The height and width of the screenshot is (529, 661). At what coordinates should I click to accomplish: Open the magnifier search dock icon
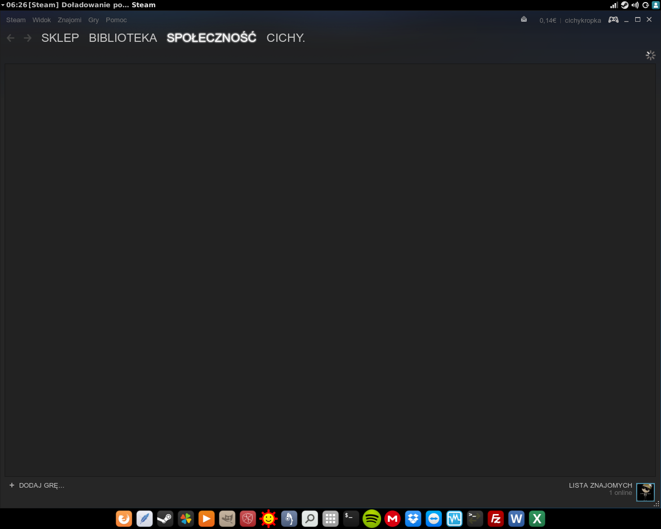(310, 518)
